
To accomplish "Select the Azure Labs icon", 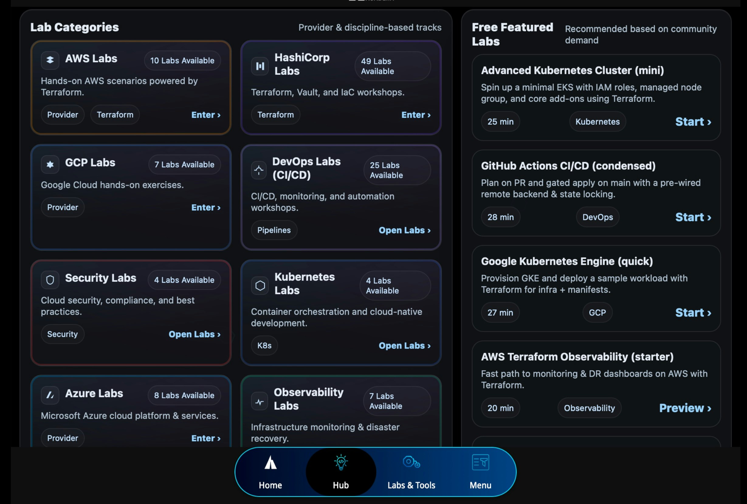I will 50,395.
